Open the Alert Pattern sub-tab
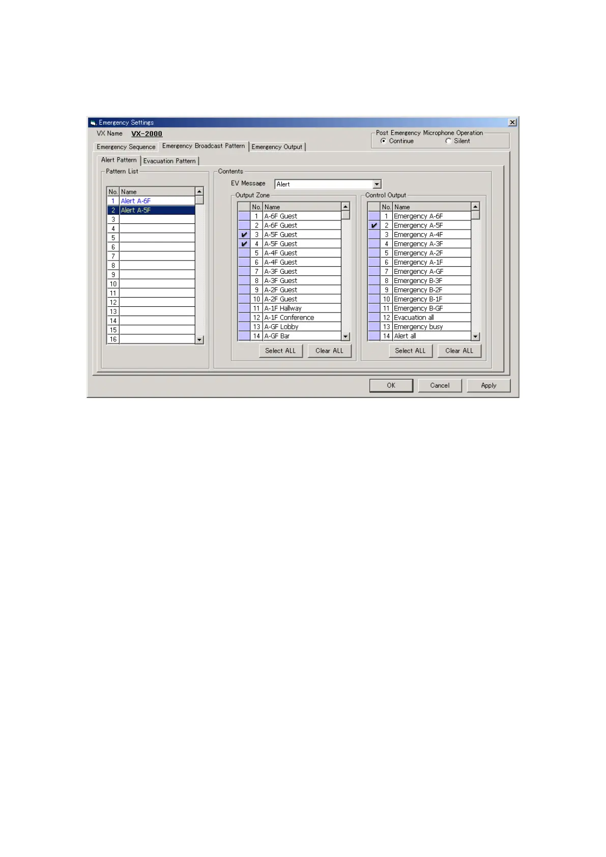The width and height of the screenshot is (606, 857). (119, 160)
